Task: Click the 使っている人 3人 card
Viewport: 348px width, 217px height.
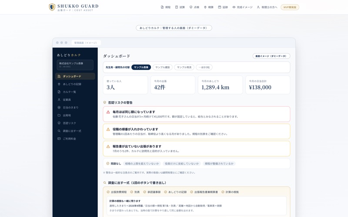Action: point(125,85)
